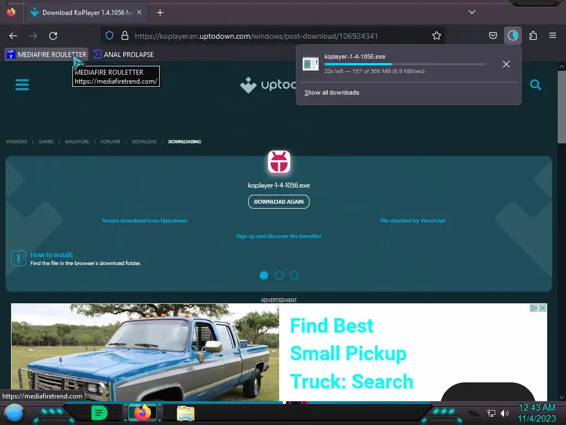Click the koplayer download file icon in panel
Viewport: 566px width, 425px height.
(x=311, y=64)
